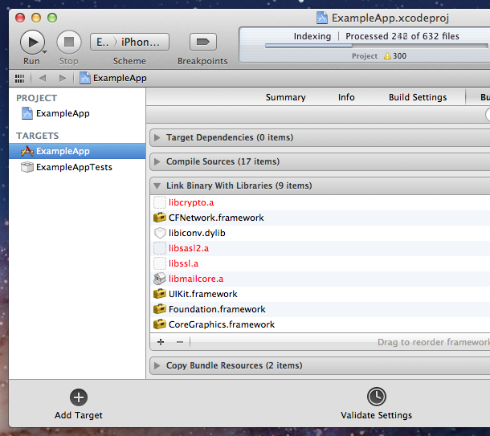Add a library with the plus button
The image size is (490, 436).
point(161,342)
